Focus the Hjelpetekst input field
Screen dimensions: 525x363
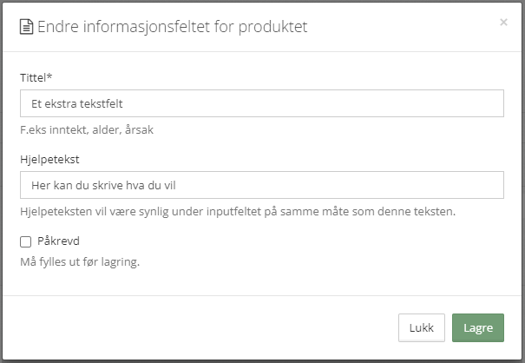click(262, 185)
